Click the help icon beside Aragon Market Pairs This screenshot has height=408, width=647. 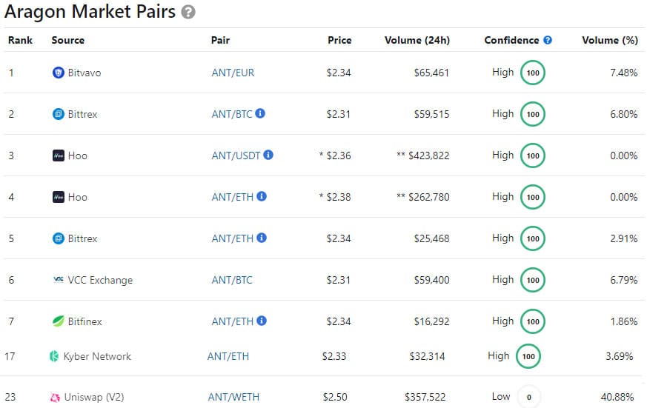pos(189,12)
